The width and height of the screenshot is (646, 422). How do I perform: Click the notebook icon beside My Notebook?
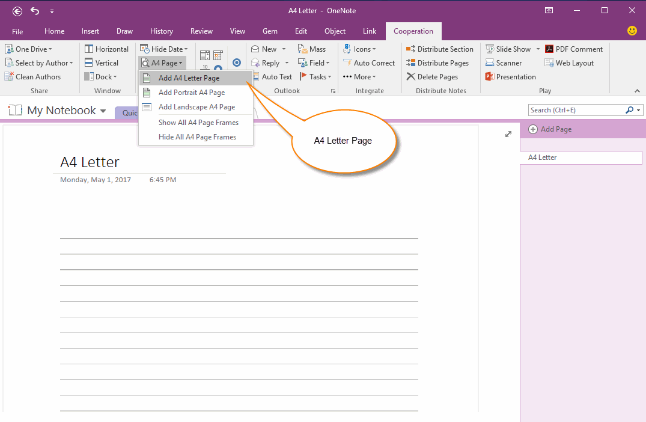[x=15, y=110]
